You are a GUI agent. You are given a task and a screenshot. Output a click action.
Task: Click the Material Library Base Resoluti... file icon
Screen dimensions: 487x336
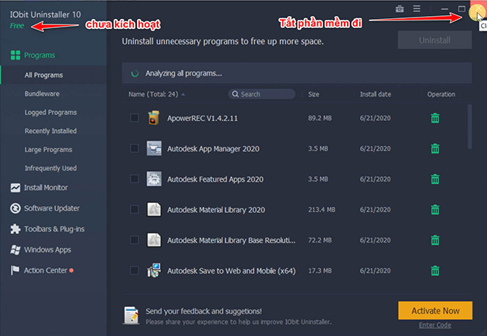coord(154,239)
